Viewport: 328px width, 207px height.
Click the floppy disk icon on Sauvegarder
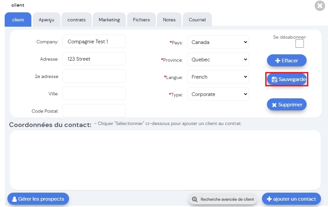point(274,79)
